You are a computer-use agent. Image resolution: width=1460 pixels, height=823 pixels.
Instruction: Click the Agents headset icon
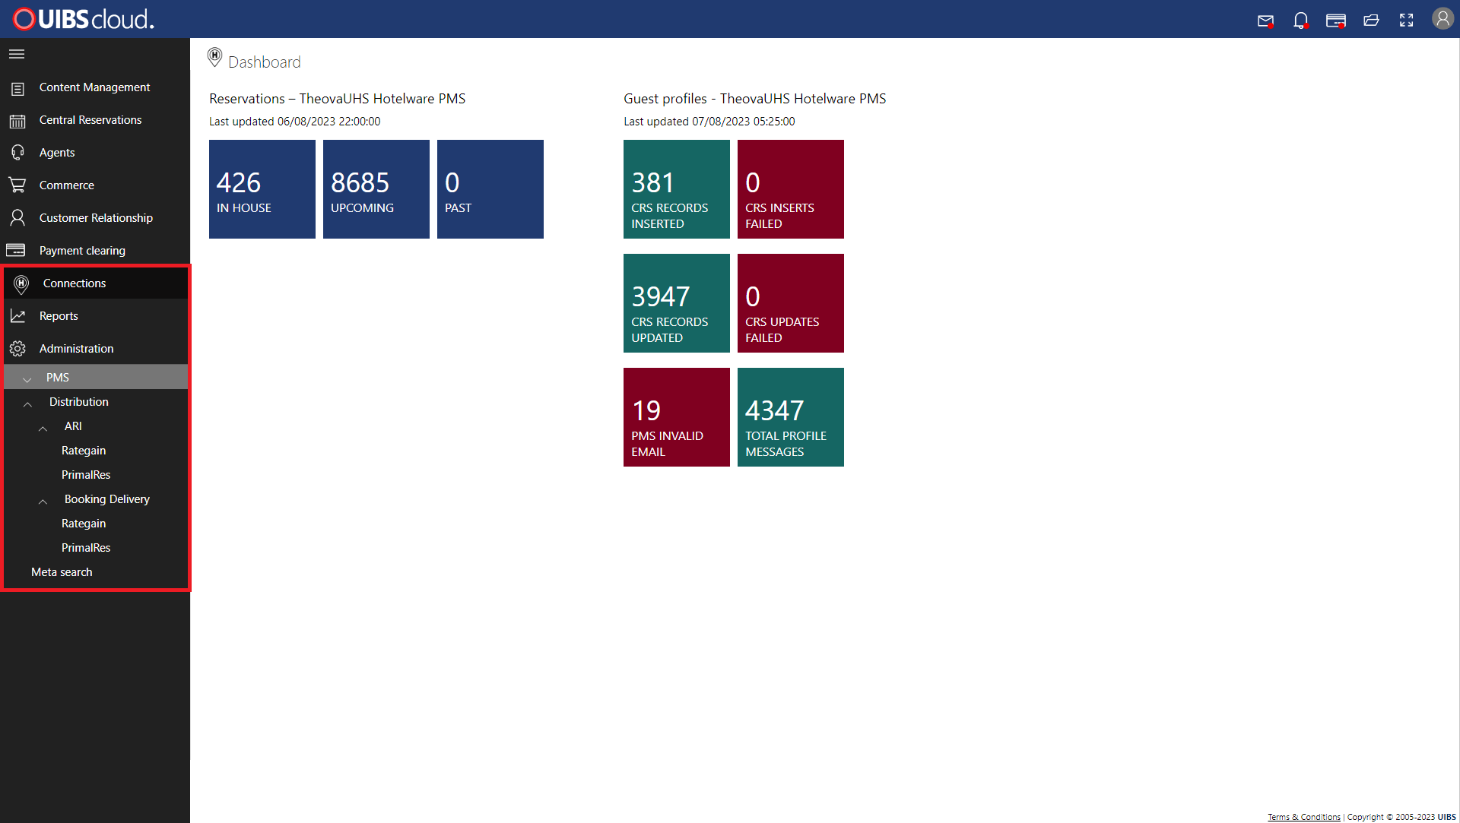[17, 153]
